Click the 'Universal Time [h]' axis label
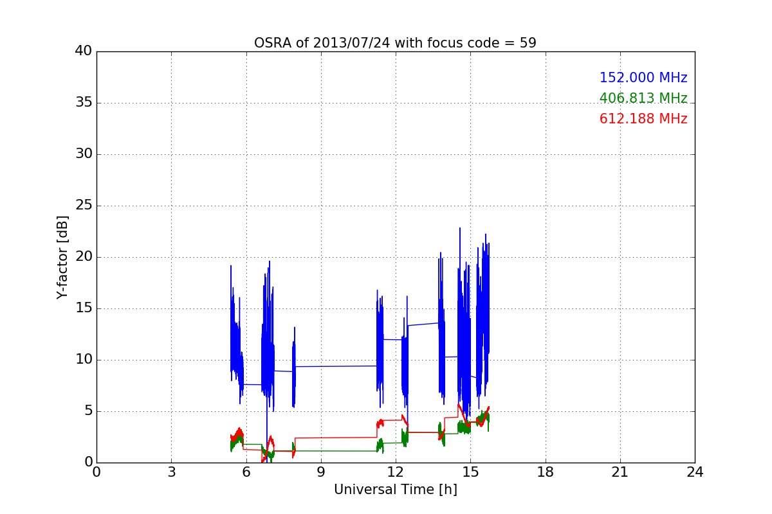The width and height of the screenshot is (772, 514). [395, 490]
